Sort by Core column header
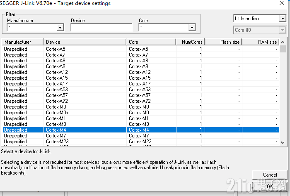Viewport: 290px width, 196px height. (x=151, y=42)
